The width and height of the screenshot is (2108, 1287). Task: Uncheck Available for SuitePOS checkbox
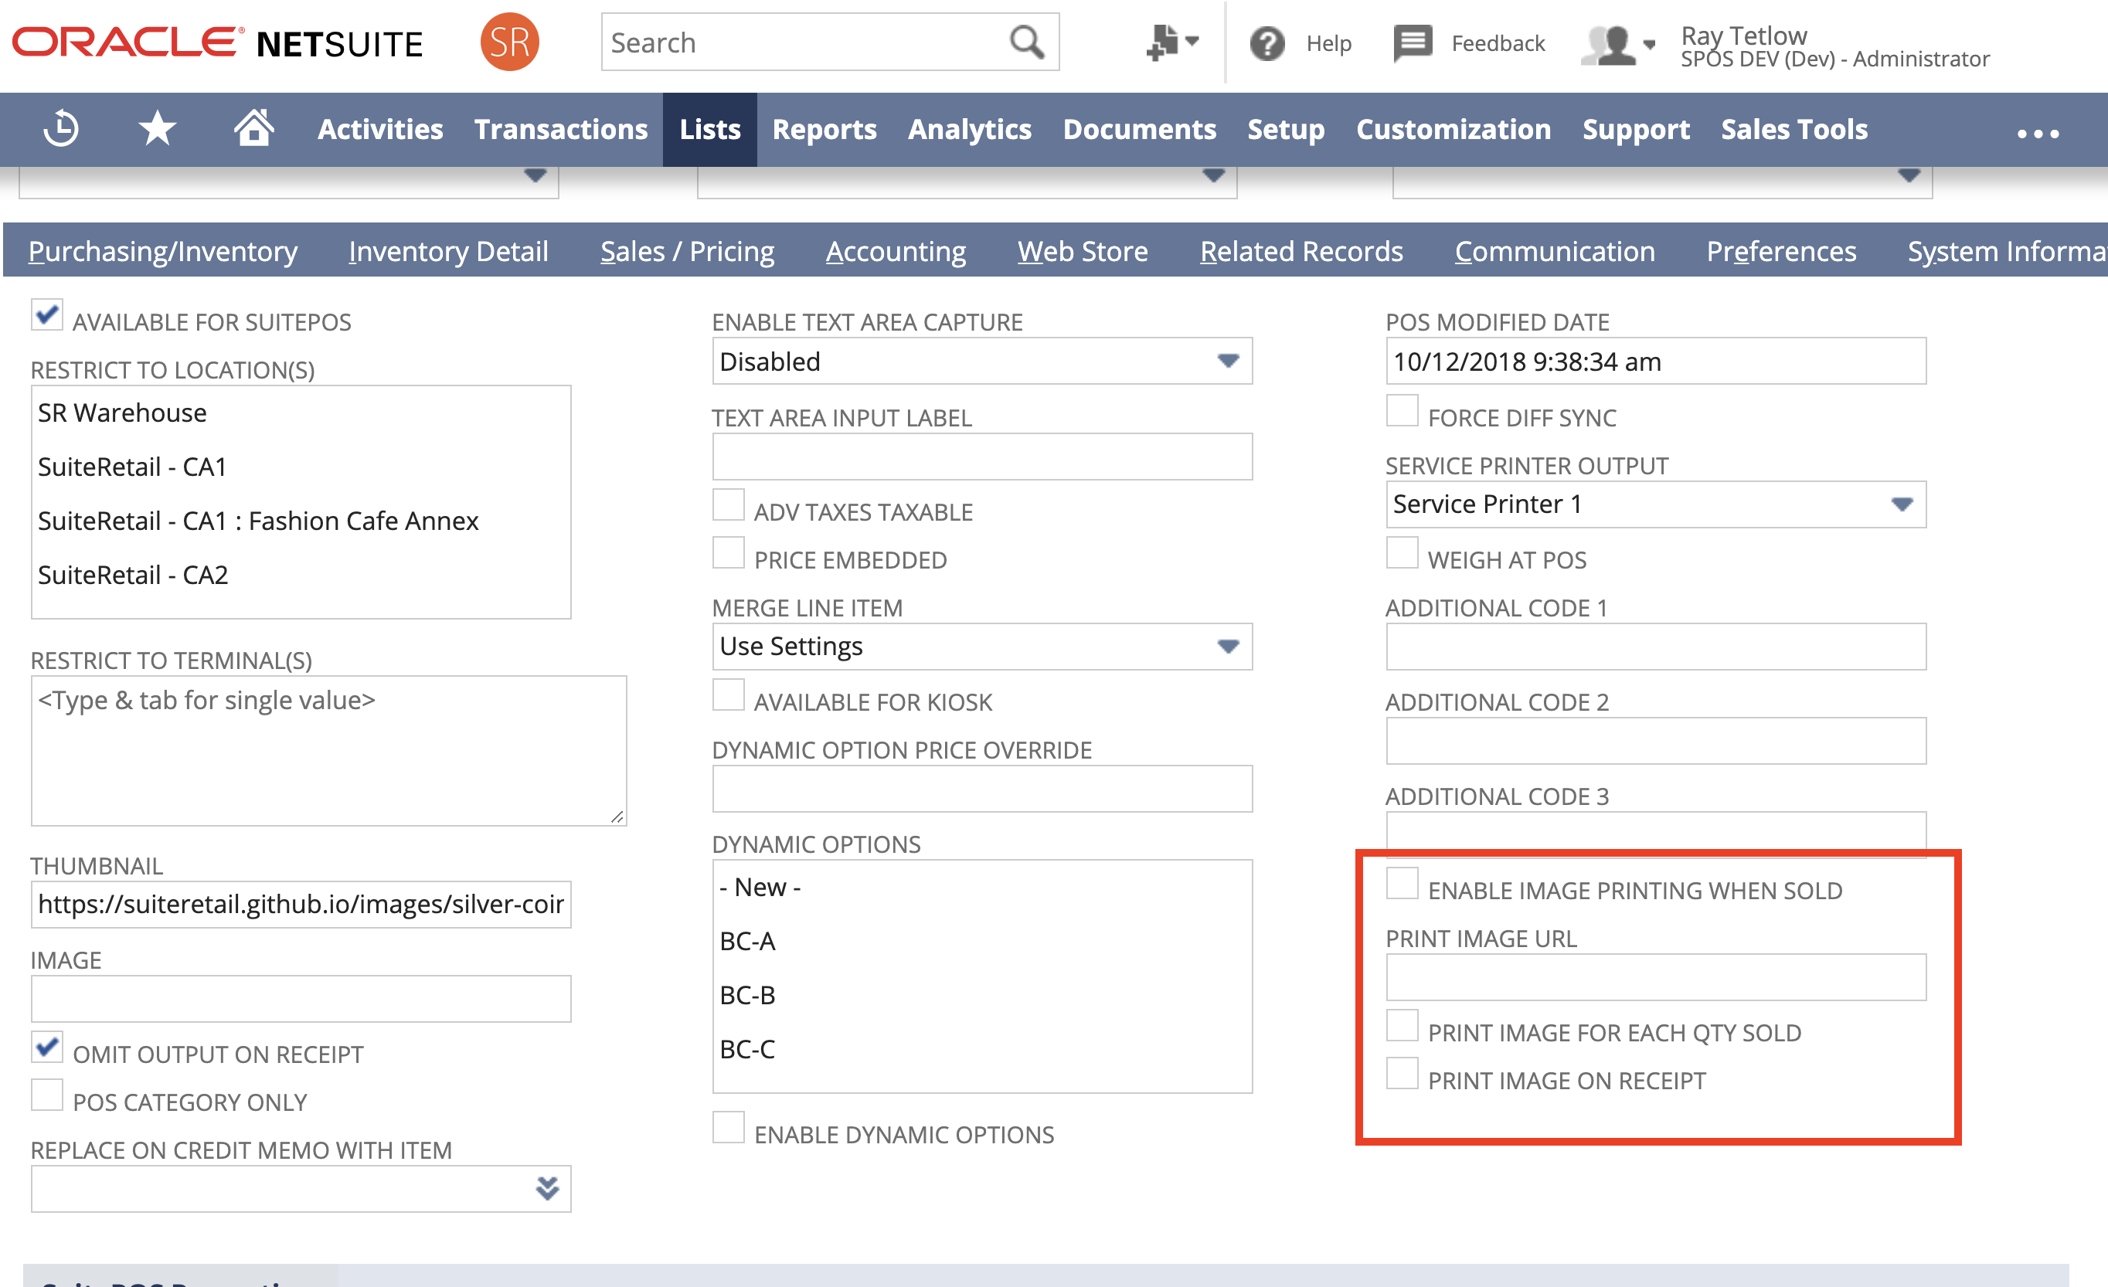tap(47, 314)
